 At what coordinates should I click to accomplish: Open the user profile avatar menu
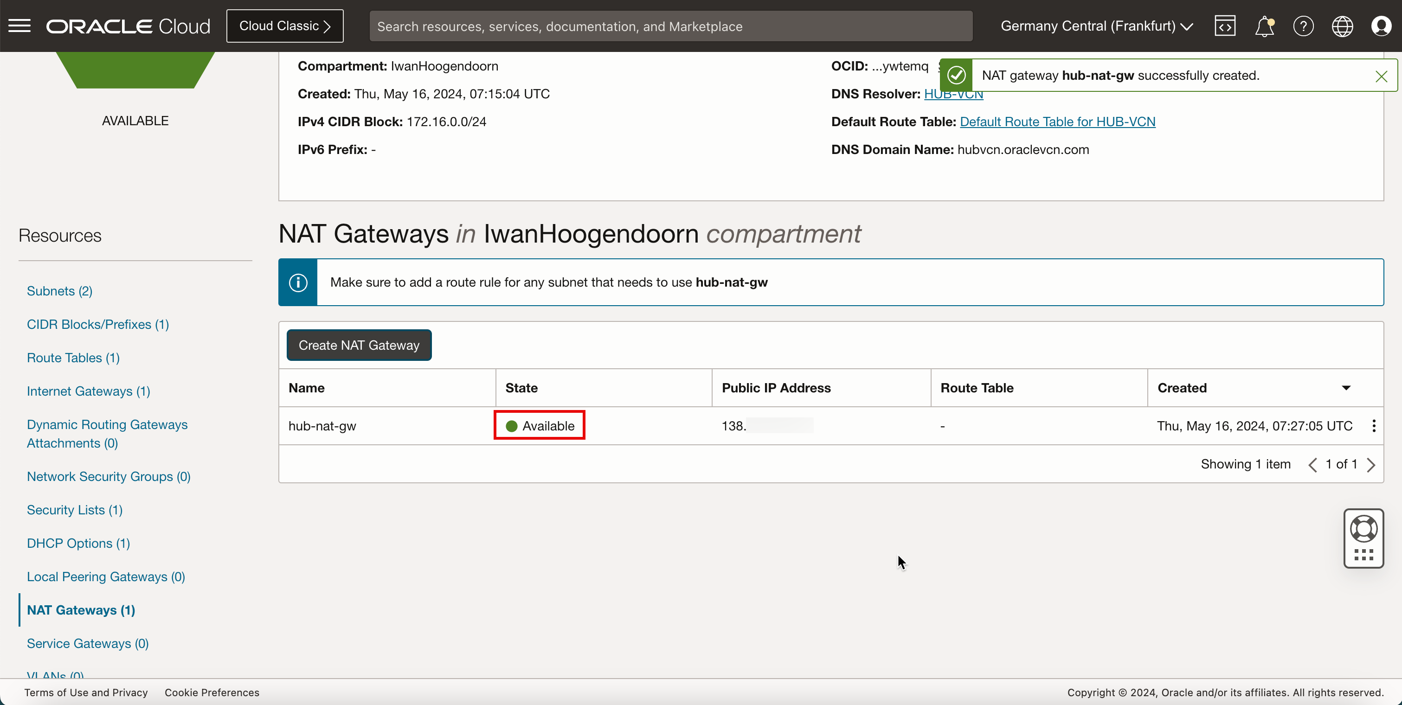click(1381, 26)
